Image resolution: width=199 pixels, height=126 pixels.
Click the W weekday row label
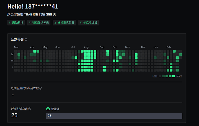12,61
